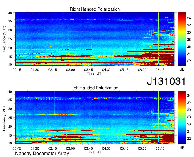Click the "Left Handed Polarization" plot title
The width and height of the screenshot is (194, 157).
tap(95, 88)
